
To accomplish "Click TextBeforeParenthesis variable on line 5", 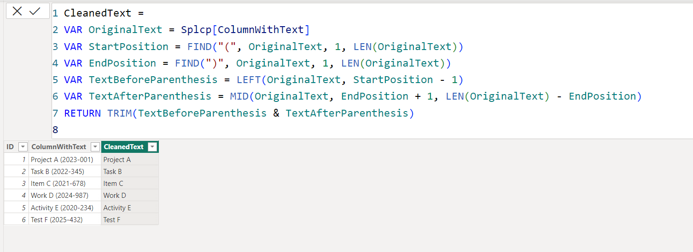I will [153, 79].
